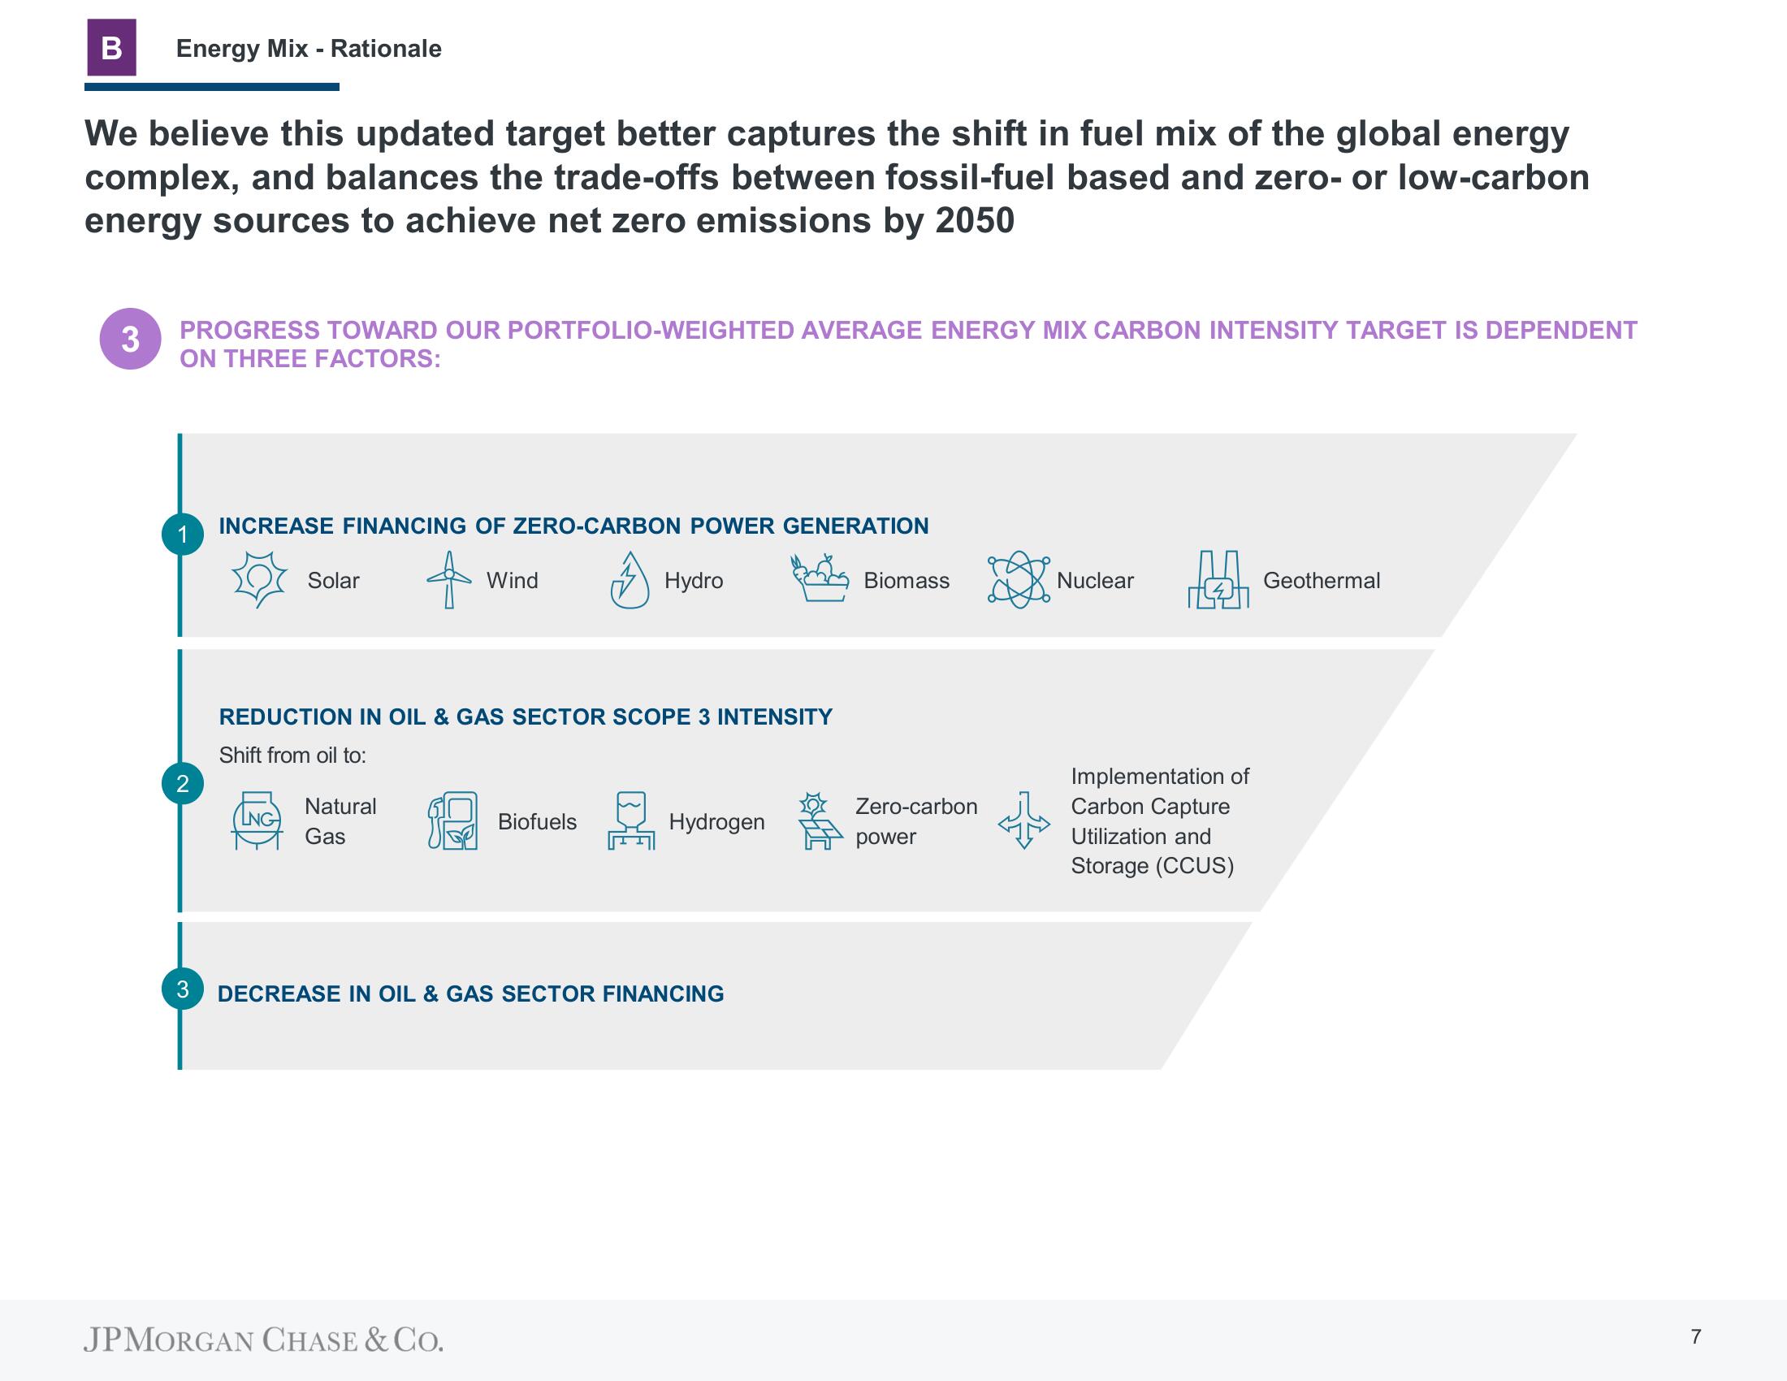The image size is (1787, 1381).
Task: Click 'Decrease in oil & gas sector financing' heading
Action: coord(470,994)
